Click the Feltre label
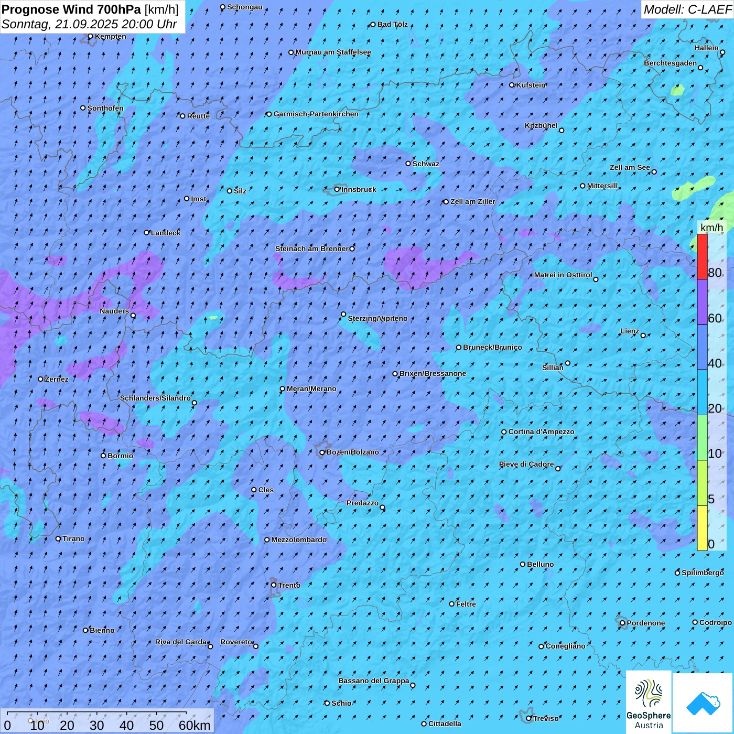The width and height of the screenshot is (734, 734). coord(466,604)
